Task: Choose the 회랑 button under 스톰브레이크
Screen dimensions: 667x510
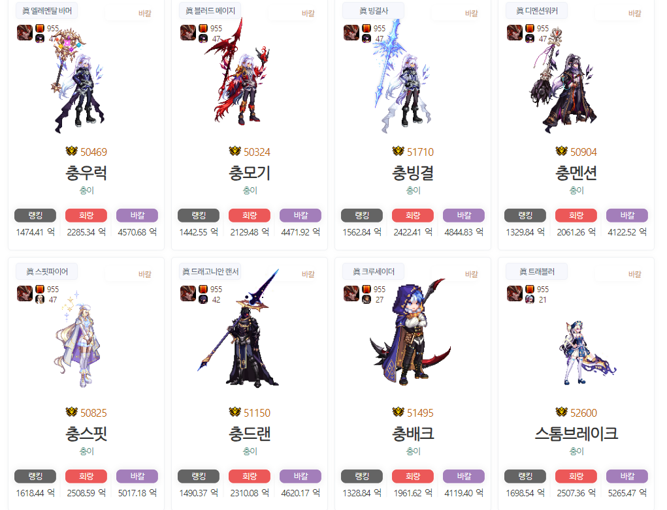Action: click(576, 476)
